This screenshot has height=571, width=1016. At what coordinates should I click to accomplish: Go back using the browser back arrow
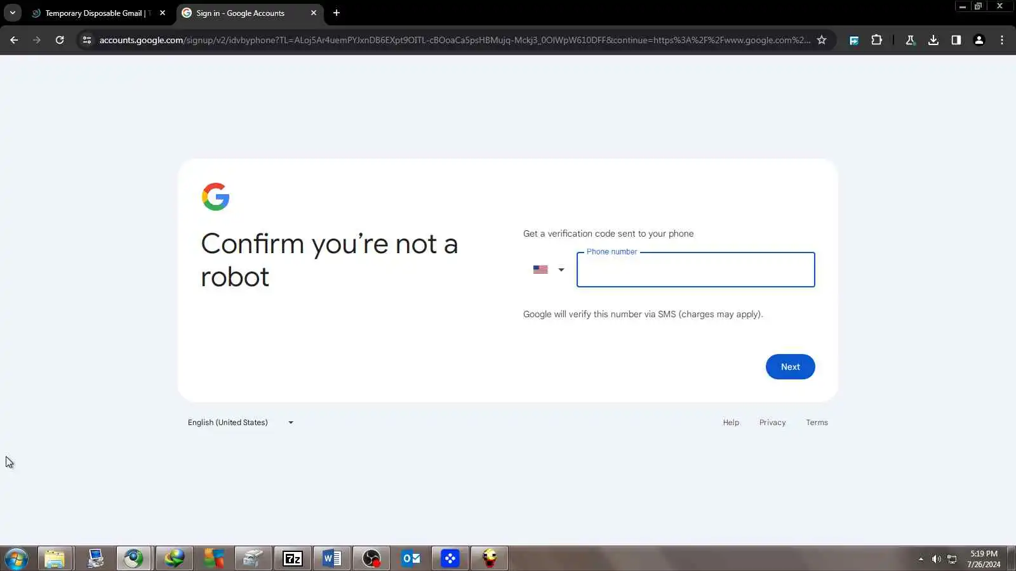[x=14, y=40]
